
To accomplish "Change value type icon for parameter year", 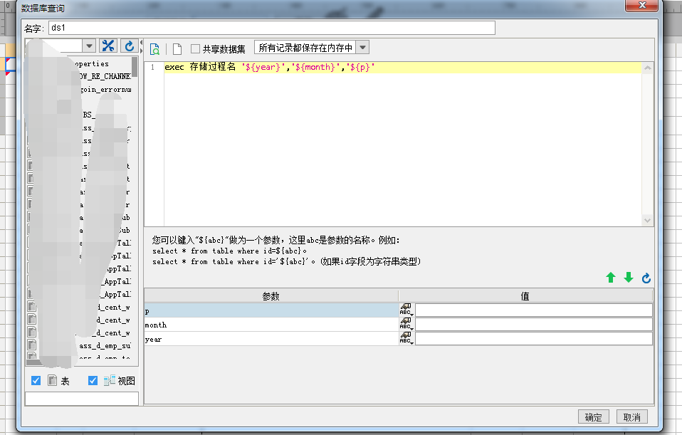I will point(406,338).
